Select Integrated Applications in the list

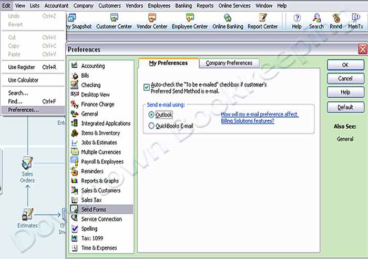coord(101,123)
